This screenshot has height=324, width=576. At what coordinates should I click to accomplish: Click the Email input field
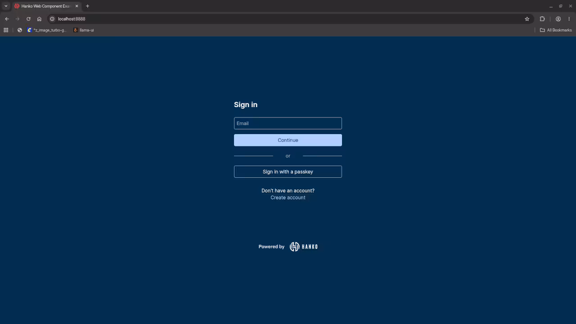288,123
